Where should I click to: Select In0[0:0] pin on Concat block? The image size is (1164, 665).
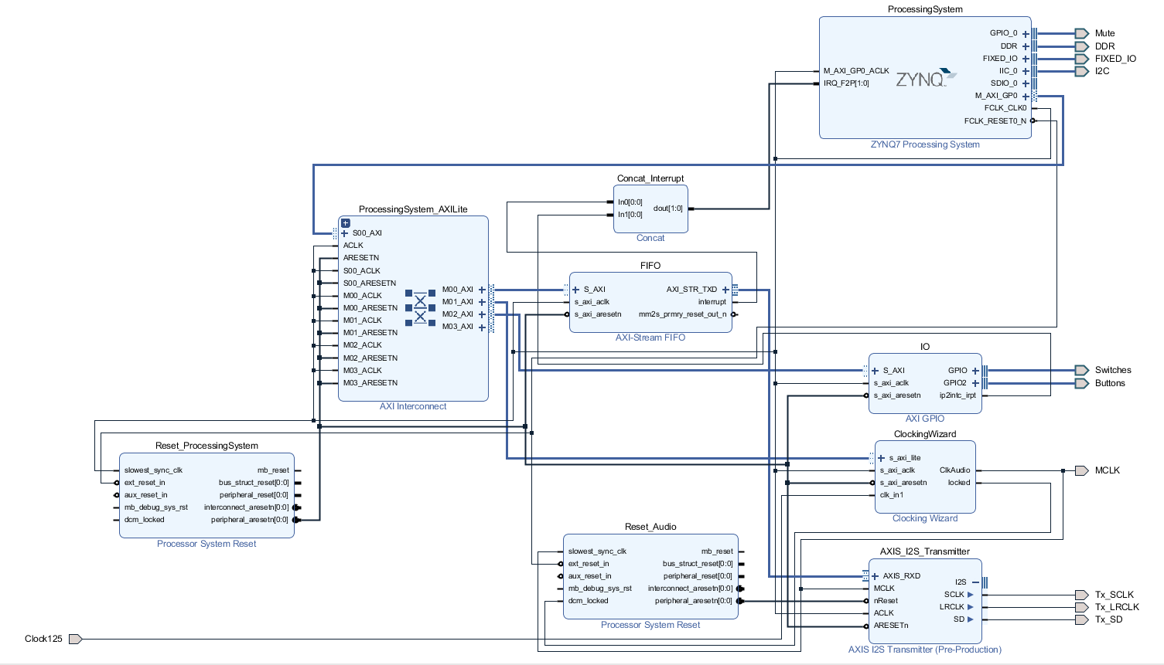tap(630, 202)
